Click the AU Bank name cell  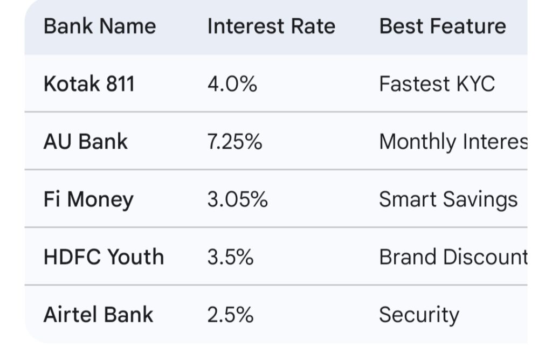tap(86, 142)
